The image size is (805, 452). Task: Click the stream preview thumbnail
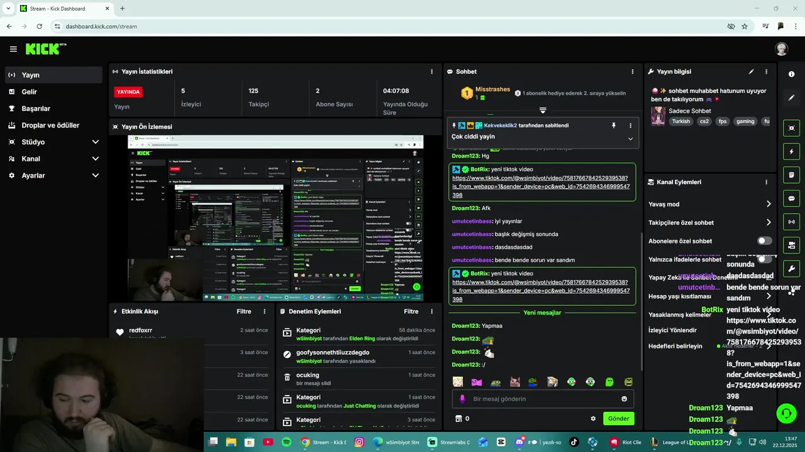[x=275, y=218]
